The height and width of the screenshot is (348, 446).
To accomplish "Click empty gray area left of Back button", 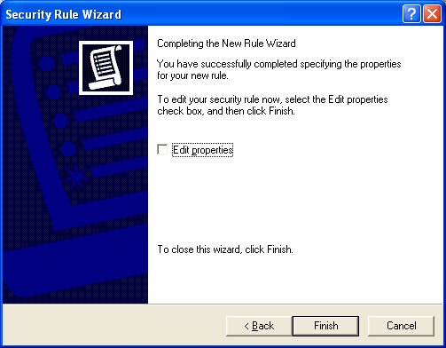I will [x=113, y=326].
